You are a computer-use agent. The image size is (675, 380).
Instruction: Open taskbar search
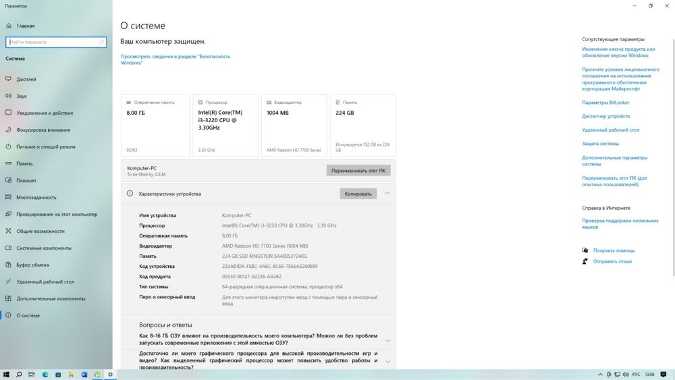click(x=19, y=375)
